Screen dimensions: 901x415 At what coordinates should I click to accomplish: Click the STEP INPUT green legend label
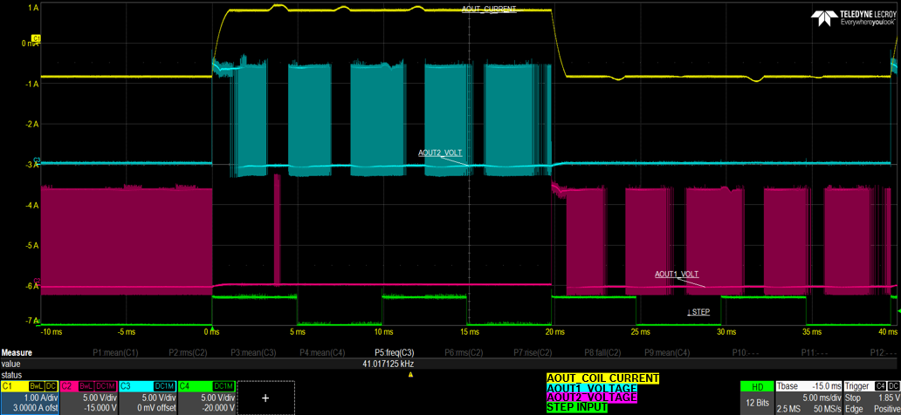[577, 408]
